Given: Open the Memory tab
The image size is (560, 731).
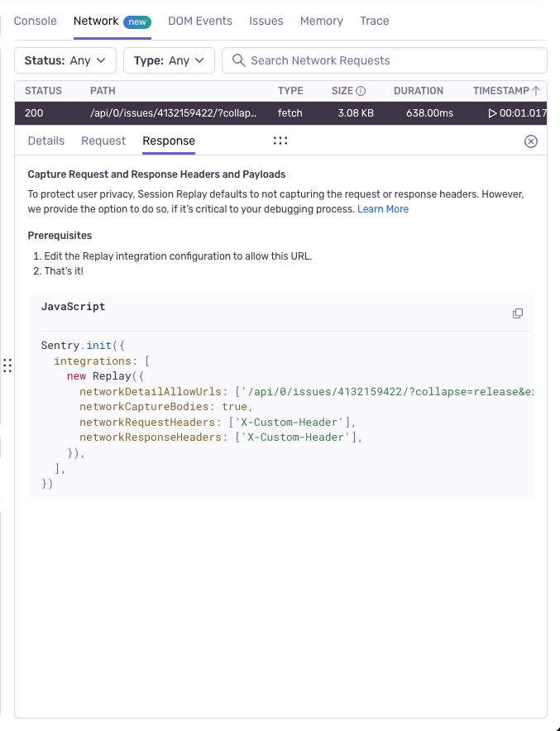Looking at the screenshot, I should coord(322,21).
